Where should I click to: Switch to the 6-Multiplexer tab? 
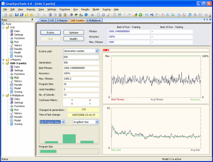pyautogui.click(x=94, y=20)
